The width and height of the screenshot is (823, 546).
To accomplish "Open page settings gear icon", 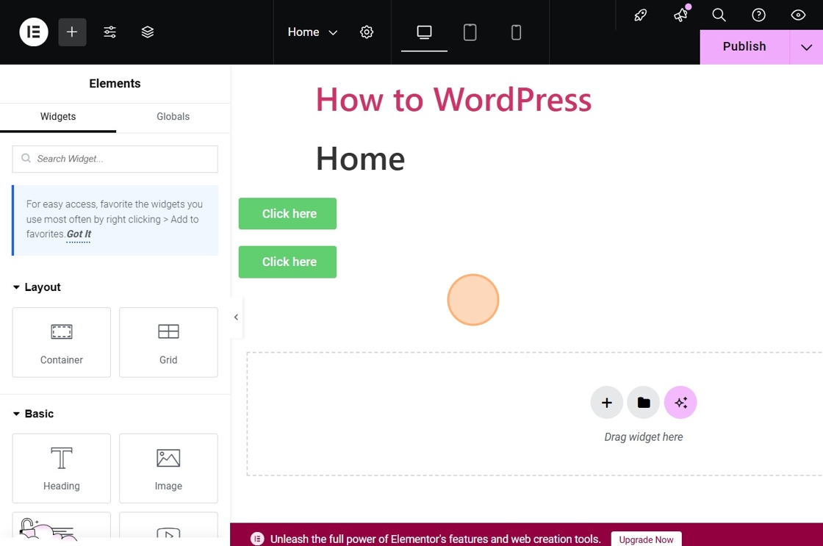I will tap(367, 32).
